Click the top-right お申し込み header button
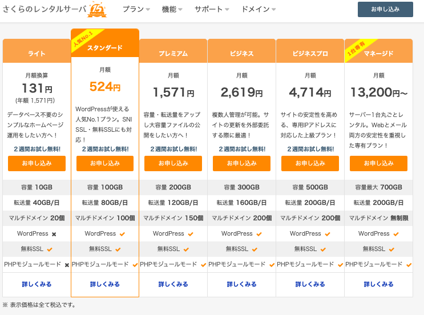424x315 pixels. [x=385, y=10]
